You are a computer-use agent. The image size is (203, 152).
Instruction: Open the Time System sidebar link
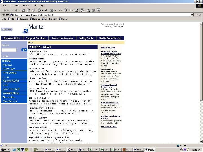[10, 73]
